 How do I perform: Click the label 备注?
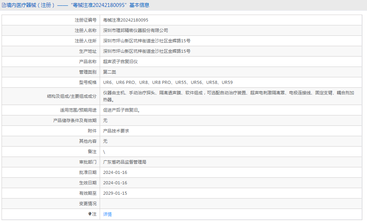[92, 152]
